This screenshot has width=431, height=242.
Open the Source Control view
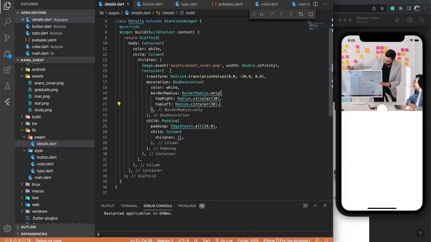click(x=7, y=38)
